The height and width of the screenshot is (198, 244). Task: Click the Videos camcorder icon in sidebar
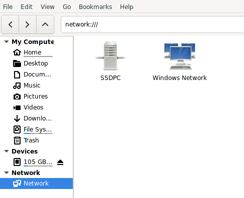click(x=17, y=107)
